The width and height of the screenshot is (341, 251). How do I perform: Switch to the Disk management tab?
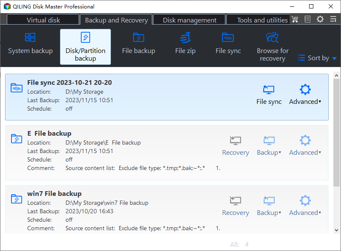pos(189,20)
